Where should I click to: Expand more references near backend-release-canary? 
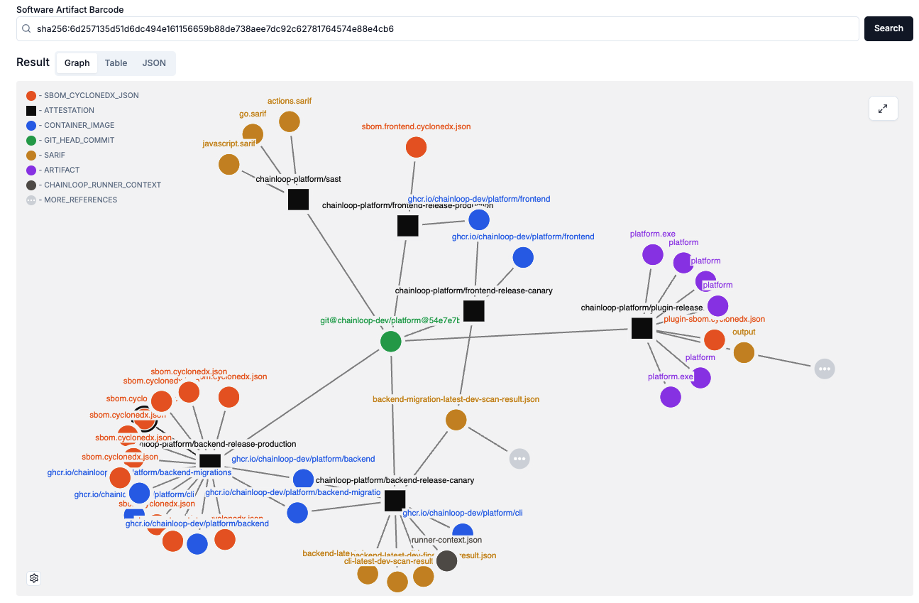pos(519,459)
